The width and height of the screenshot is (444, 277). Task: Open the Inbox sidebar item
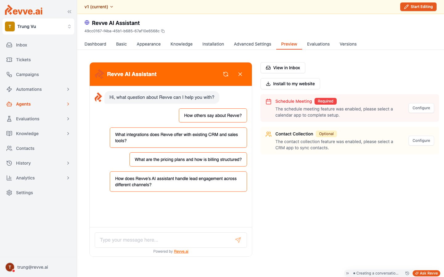tap(38, 45)
